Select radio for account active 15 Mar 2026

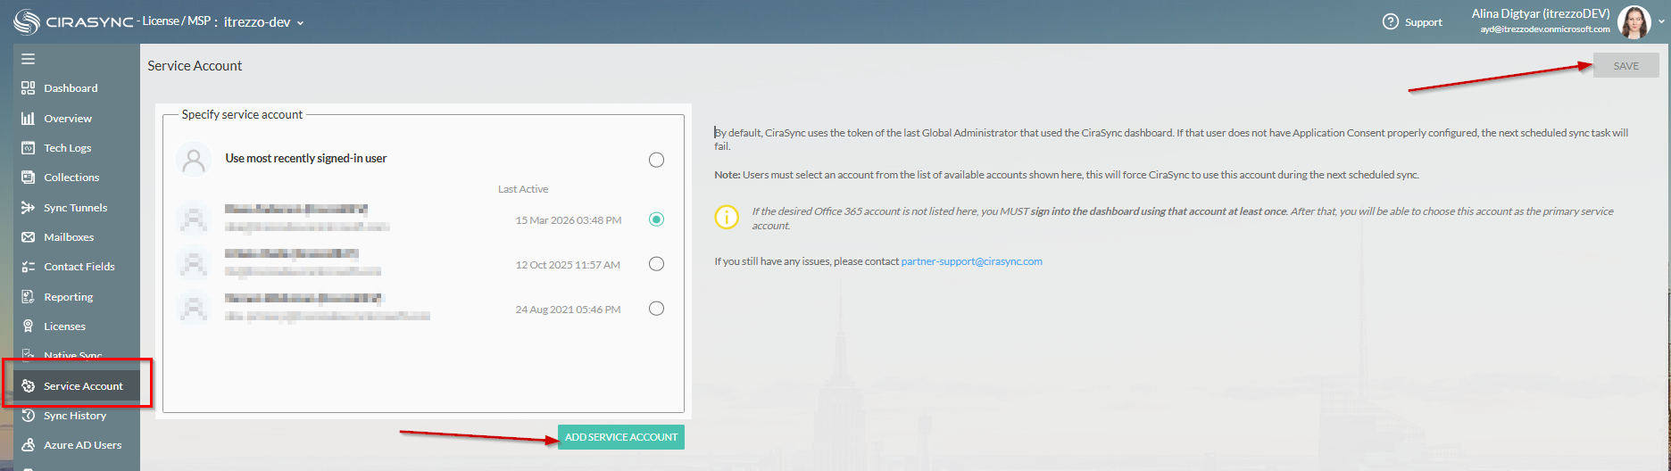[656, 219]
